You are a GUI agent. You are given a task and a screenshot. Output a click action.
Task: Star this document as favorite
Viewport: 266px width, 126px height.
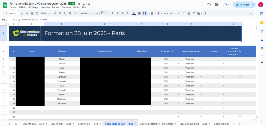(x=79, y=4)
